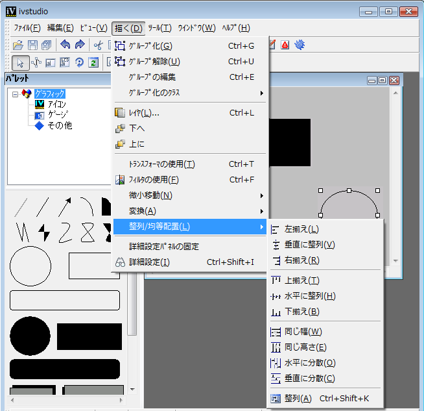Screen dimensions: 424x411
Task: Choose 水平に分散(O) in the submenu
Action: tap(310, 363)
